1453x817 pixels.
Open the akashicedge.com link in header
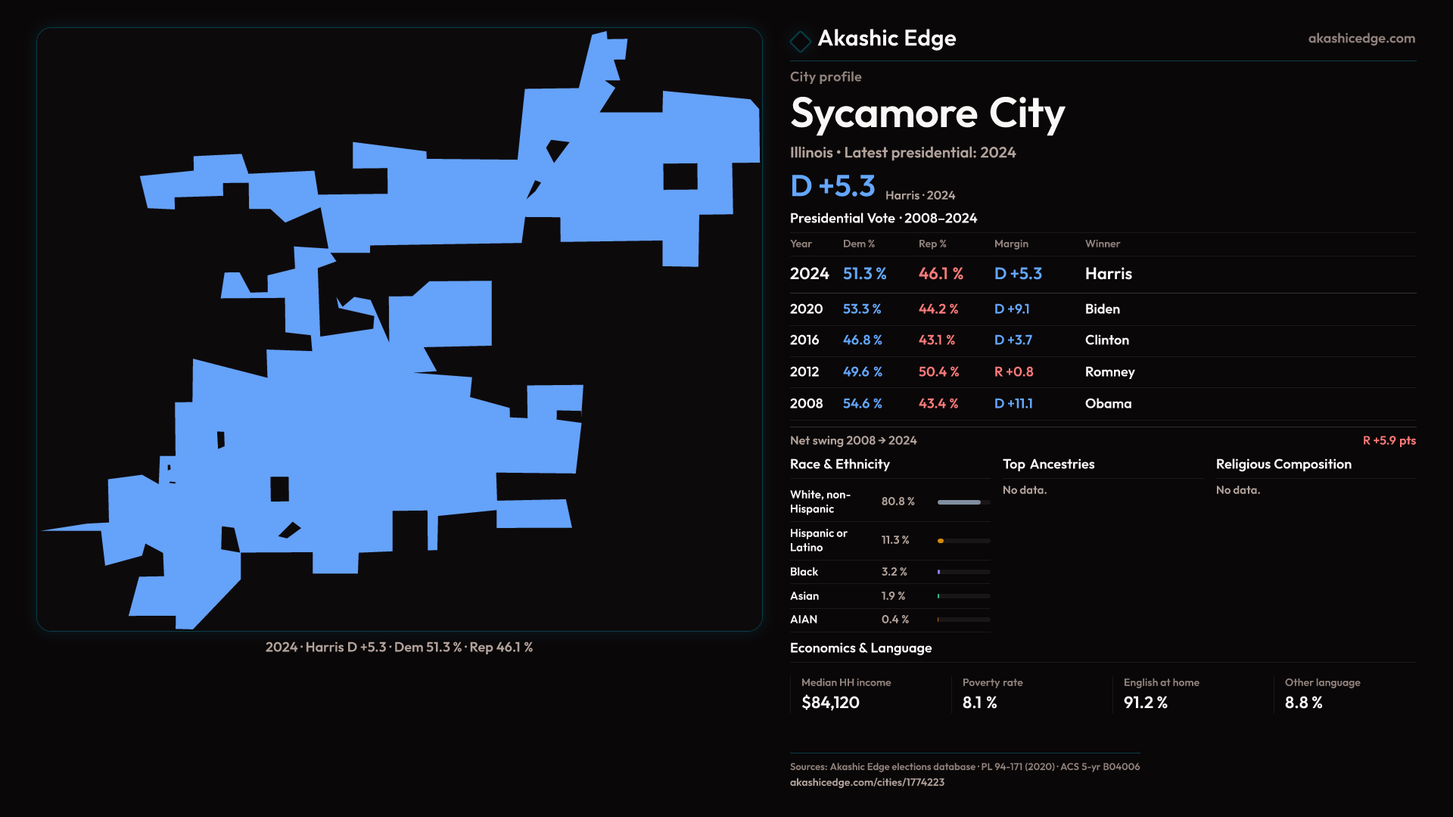[1361, 39]
